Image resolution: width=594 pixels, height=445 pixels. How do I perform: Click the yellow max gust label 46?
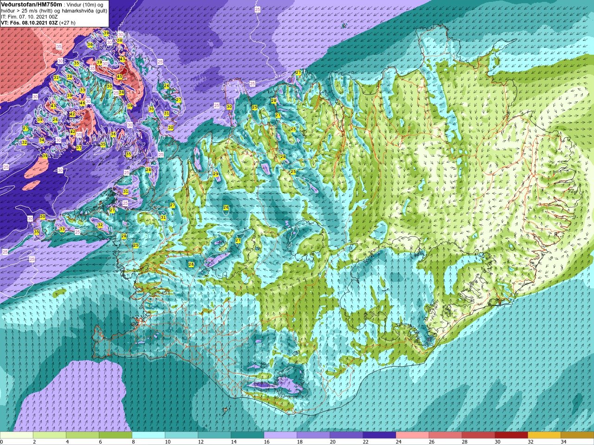click(x=82, y=103)
